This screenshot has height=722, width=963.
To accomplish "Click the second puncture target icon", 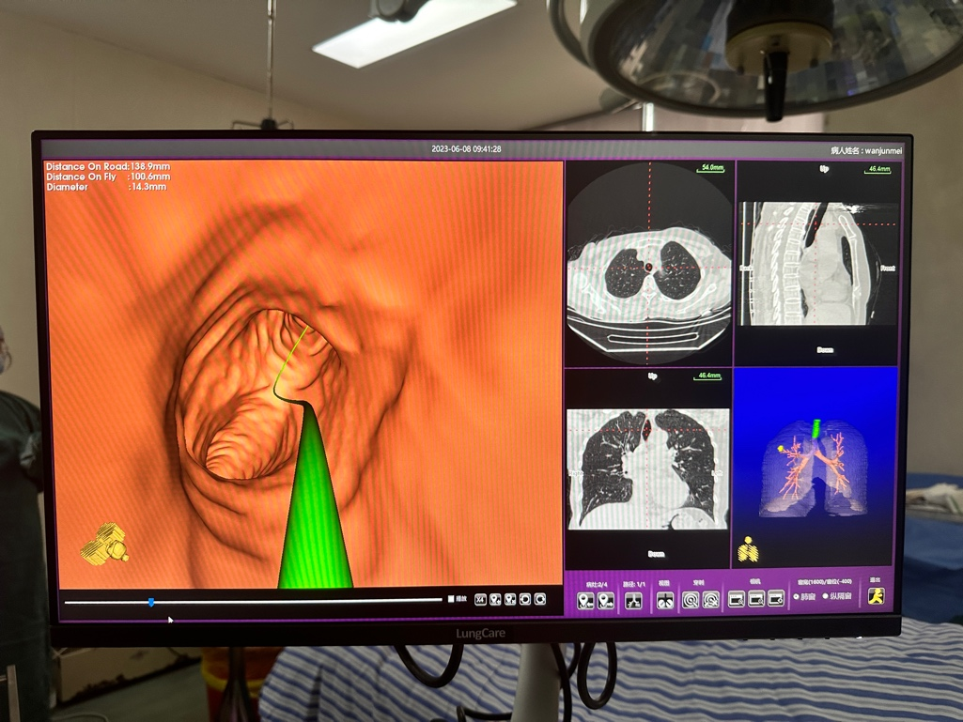I will point(711,599).
